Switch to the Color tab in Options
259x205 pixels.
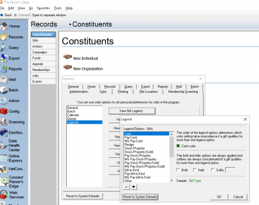[103, 92]
